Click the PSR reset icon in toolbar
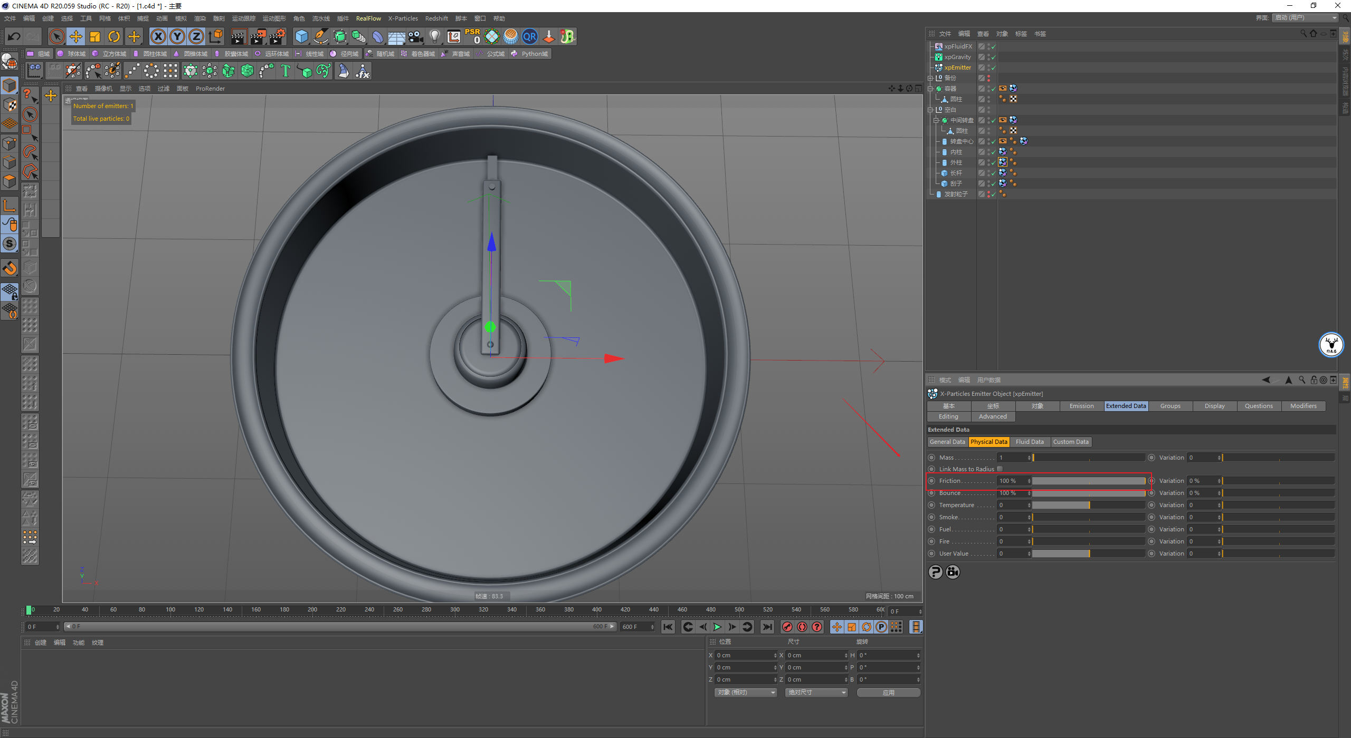 pos(474,35)
